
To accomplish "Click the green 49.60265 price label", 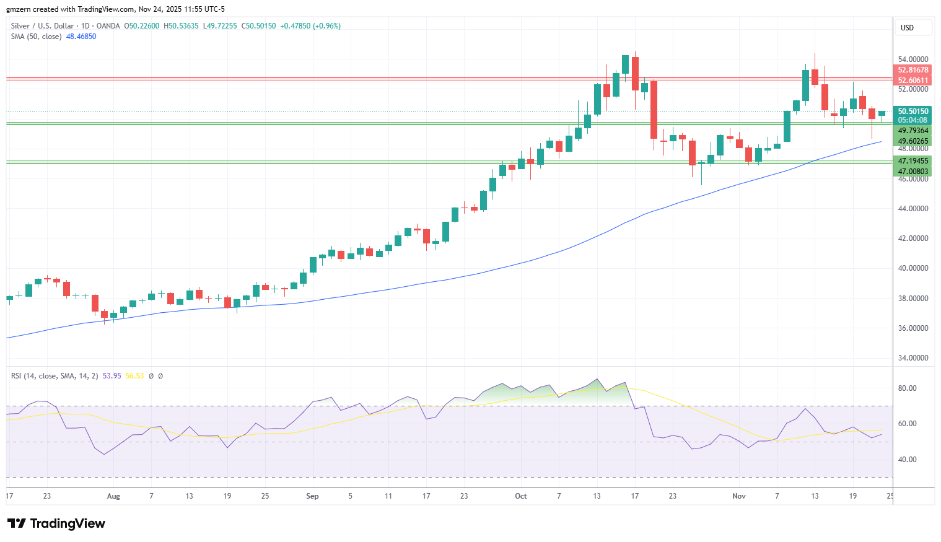I will pos(913,141).
